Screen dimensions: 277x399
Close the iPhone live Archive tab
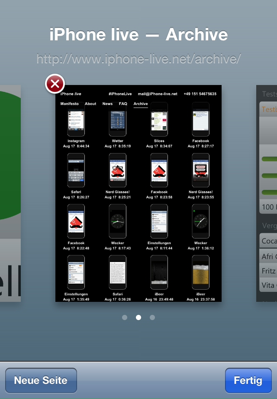[55, 84]
